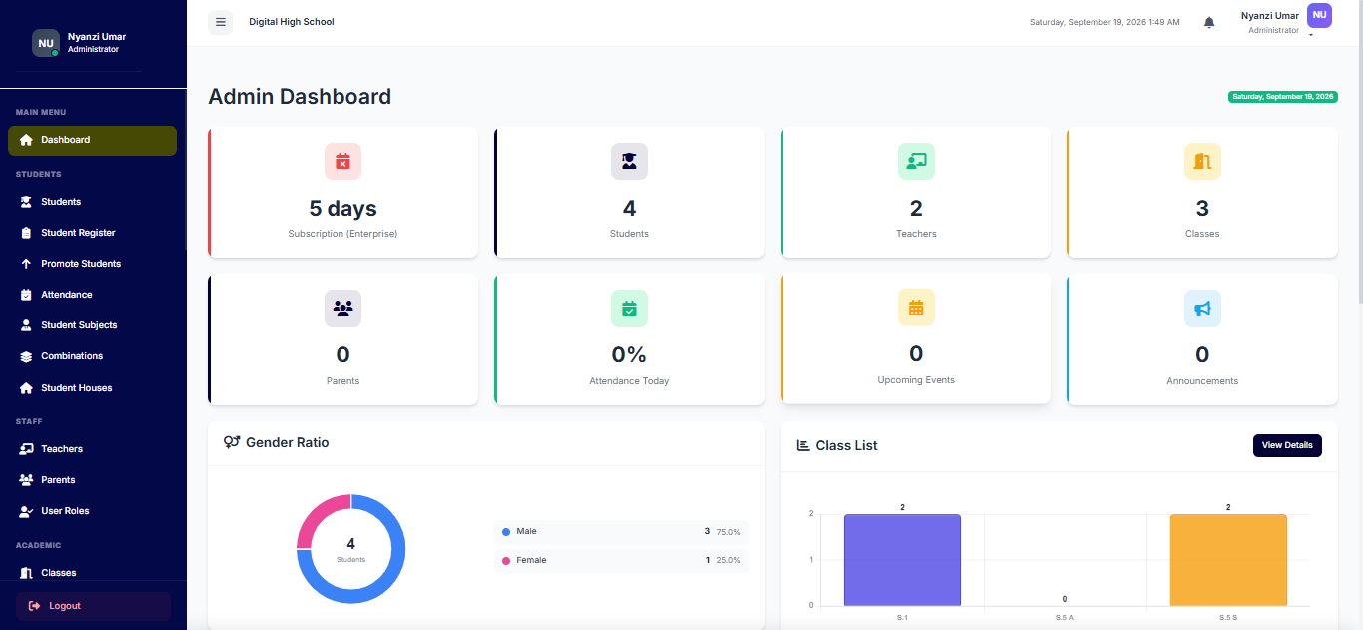This screenshot has height=630, width=1363.
Task: Select Combinations in the sidebar
Action: coord(92,356)
